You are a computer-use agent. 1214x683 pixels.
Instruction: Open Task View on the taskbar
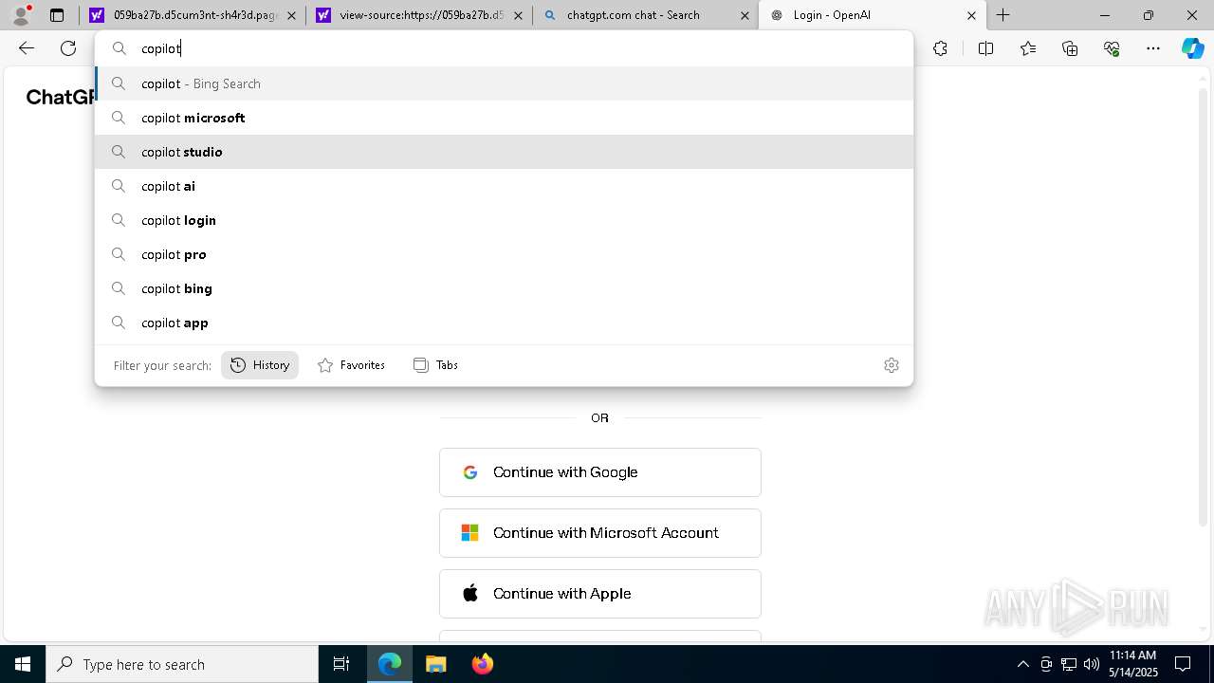(341, 664)
